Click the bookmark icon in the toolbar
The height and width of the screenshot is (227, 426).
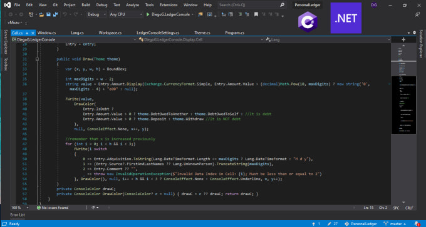[x=256, y=14]
